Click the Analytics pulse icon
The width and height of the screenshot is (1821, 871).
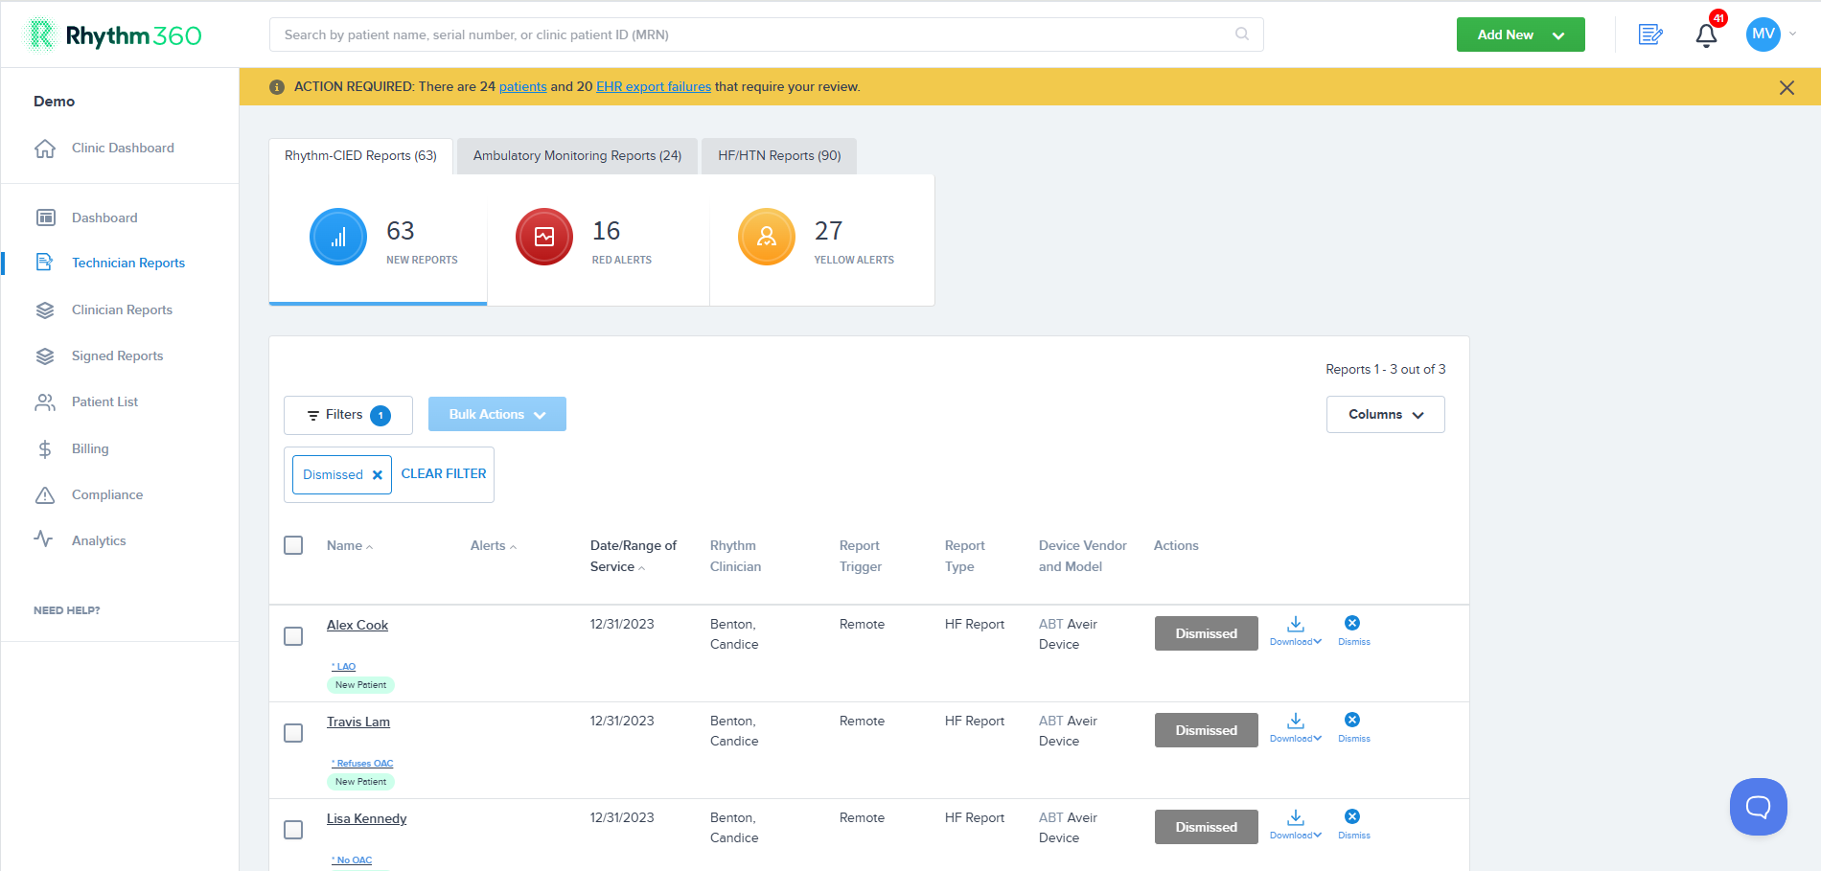point(44,539)
